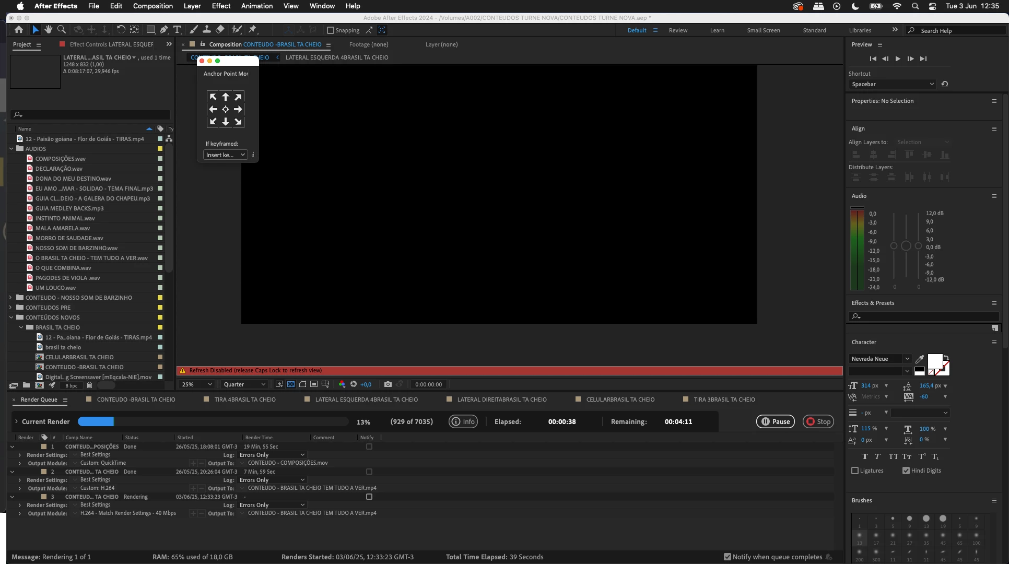The width and height of the screenshot is (1009, 564).
Task: Open the Quarter resolution dropdown
Action: pos(244,384)
